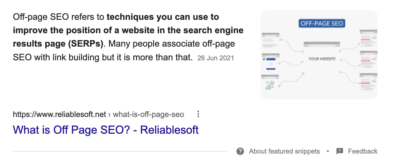The height and width of the screenshot is (163, 401).
Task: Click the https://www.reliablesoft.net URL
Action: click(x=60, y=114)
